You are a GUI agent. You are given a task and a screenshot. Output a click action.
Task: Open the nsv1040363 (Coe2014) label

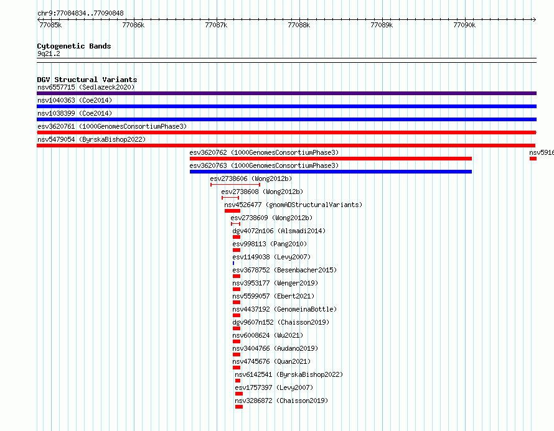click(x=75, y=100)
